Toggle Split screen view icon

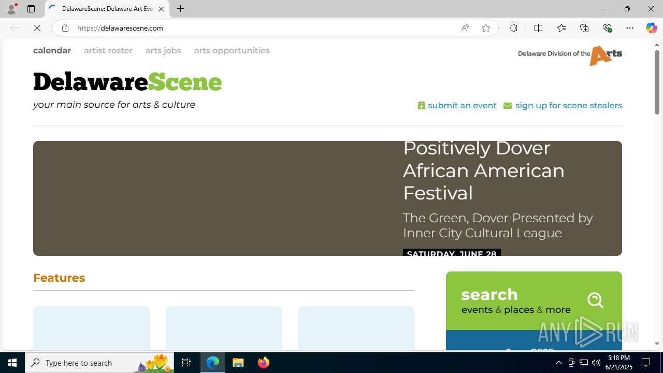tap(538, 28)
